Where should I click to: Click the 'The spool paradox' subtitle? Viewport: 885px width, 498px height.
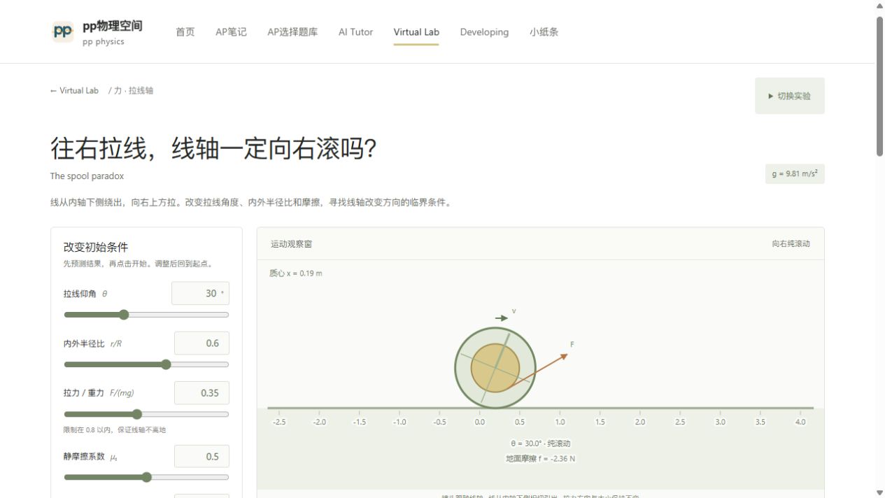pos(87,176)
